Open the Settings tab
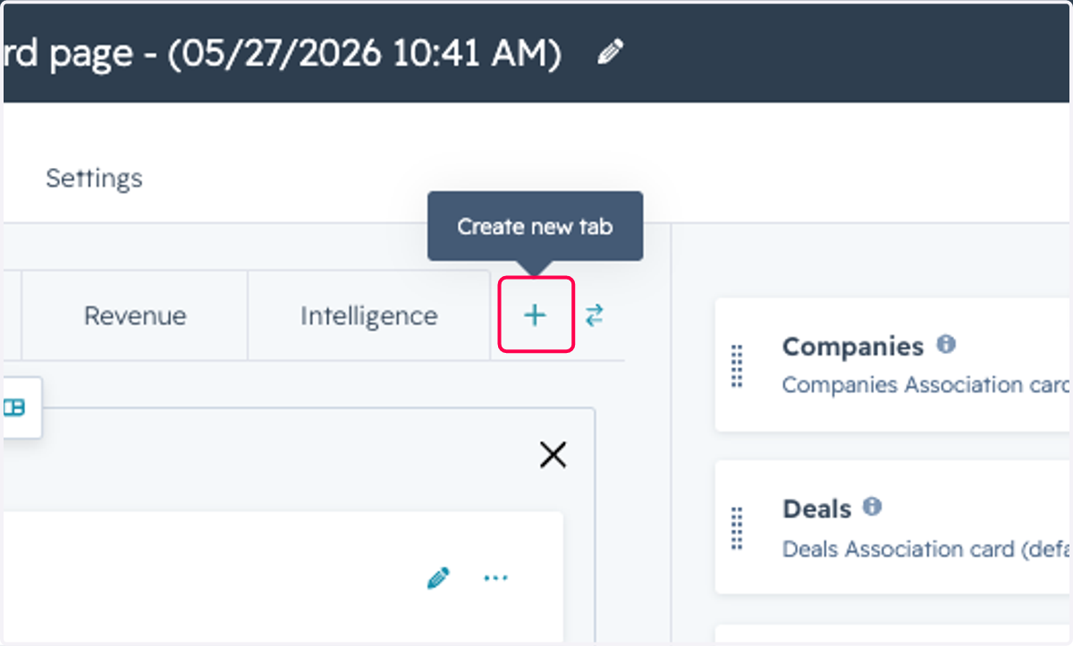1073x646 pixels. coord(94,178)
